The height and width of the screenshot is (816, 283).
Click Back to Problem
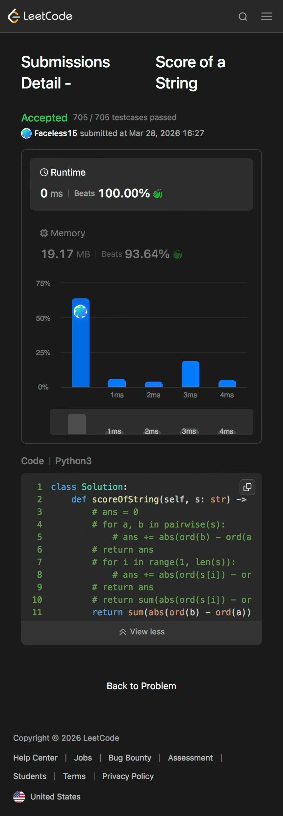point(141,686)
